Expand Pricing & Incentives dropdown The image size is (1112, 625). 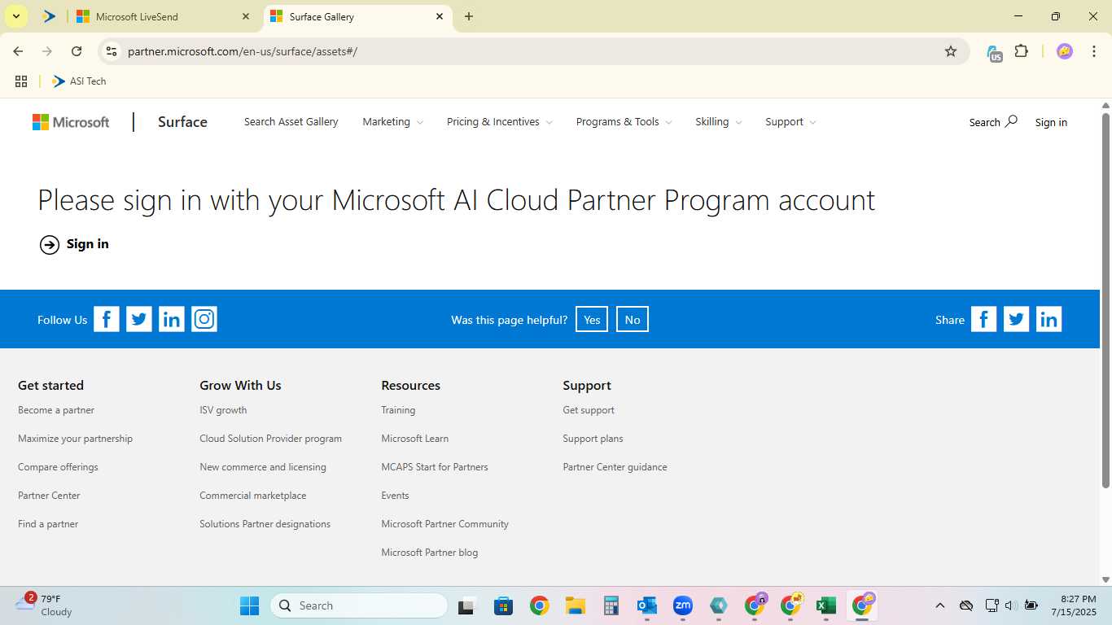click(499, 122)
